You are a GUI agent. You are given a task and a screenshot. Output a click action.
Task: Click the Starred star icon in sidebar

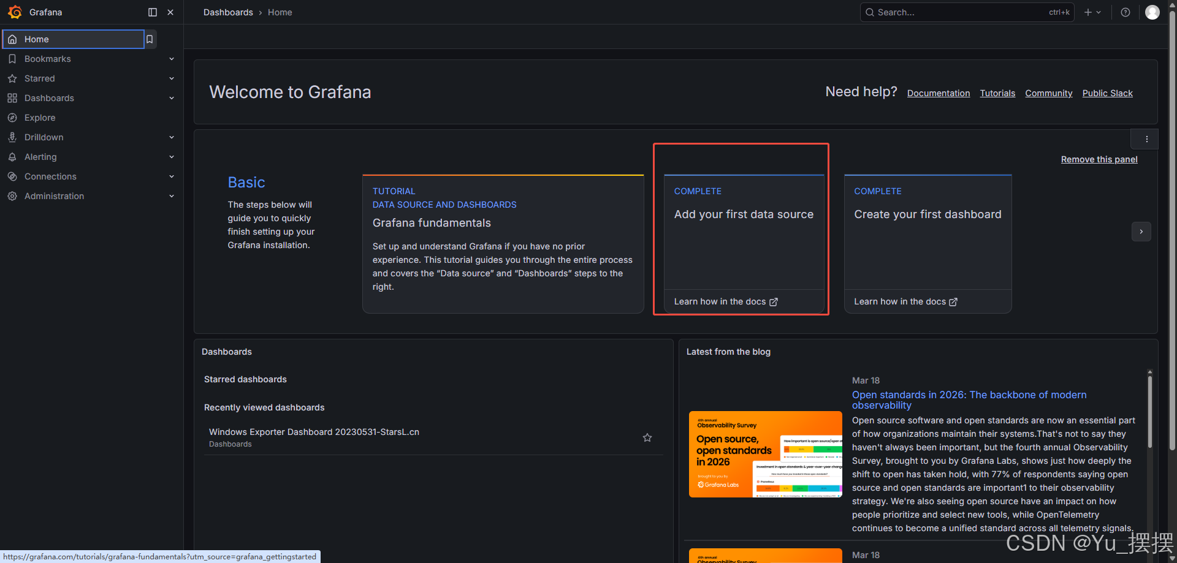click(x=12, y=78)
